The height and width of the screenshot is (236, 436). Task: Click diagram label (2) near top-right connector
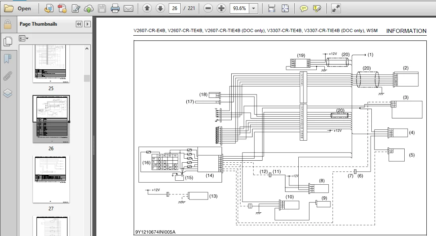(x=406, y=68)
